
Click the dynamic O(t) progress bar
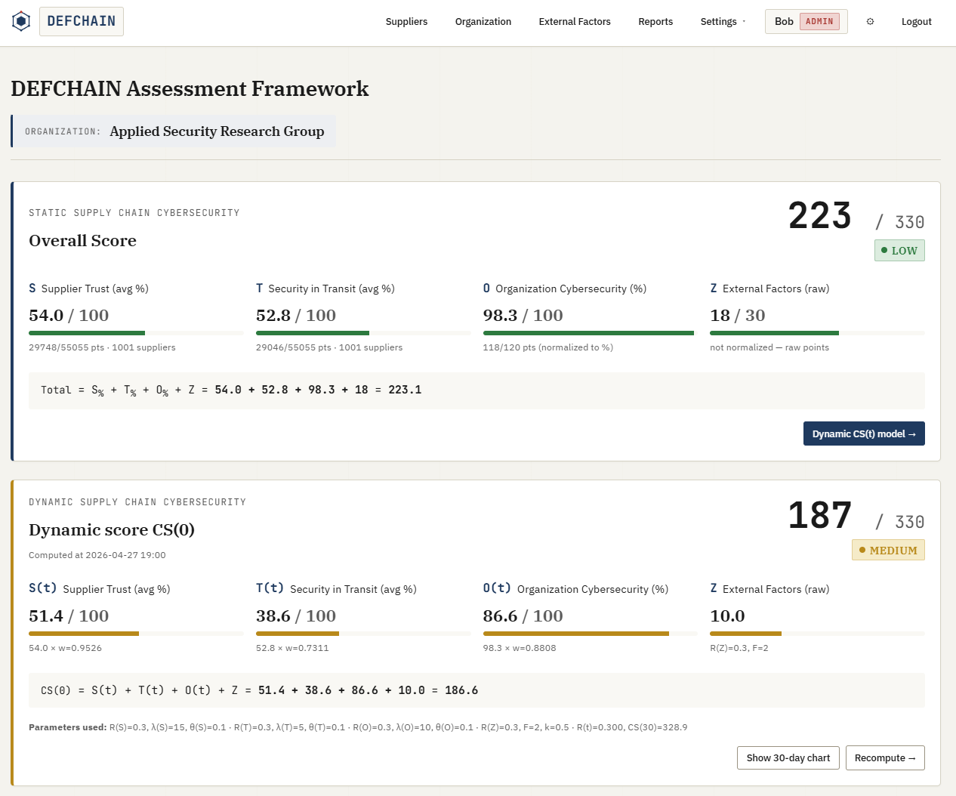click(591, 634)
